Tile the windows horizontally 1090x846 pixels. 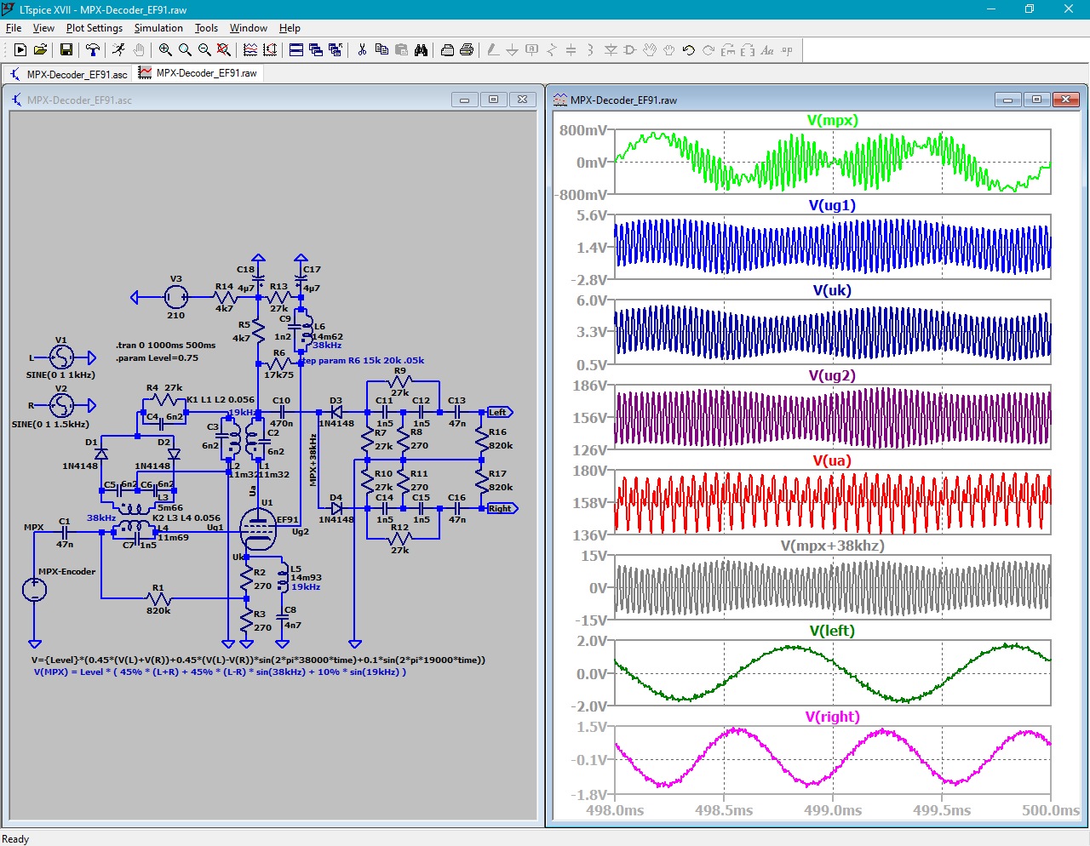pos(296,50)
